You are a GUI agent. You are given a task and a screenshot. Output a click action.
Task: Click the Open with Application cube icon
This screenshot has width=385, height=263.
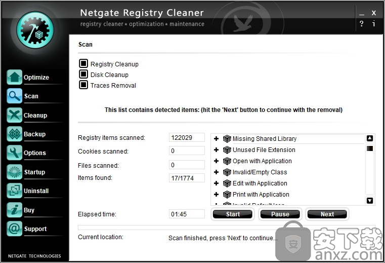(x=227, y=161)
